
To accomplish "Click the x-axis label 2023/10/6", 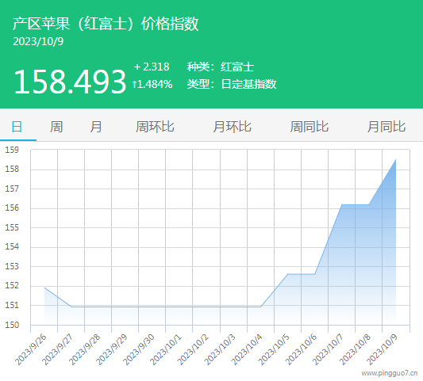I will (301, 349).
